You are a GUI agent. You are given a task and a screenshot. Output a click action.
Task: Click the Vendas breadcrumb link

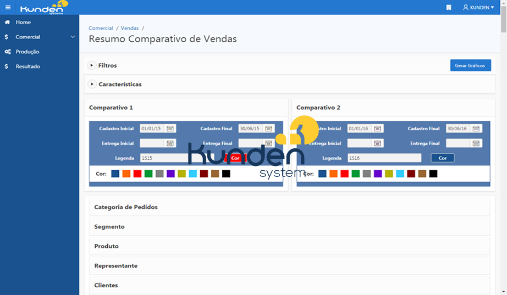(130, 28)
